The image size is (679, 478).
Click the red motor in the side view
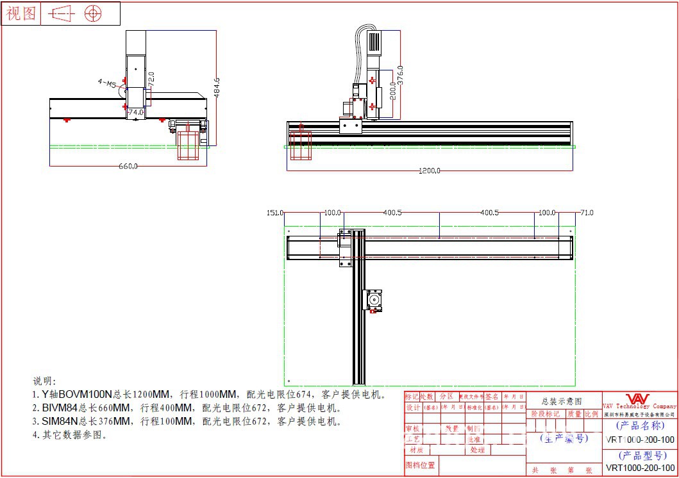point(188,144)
